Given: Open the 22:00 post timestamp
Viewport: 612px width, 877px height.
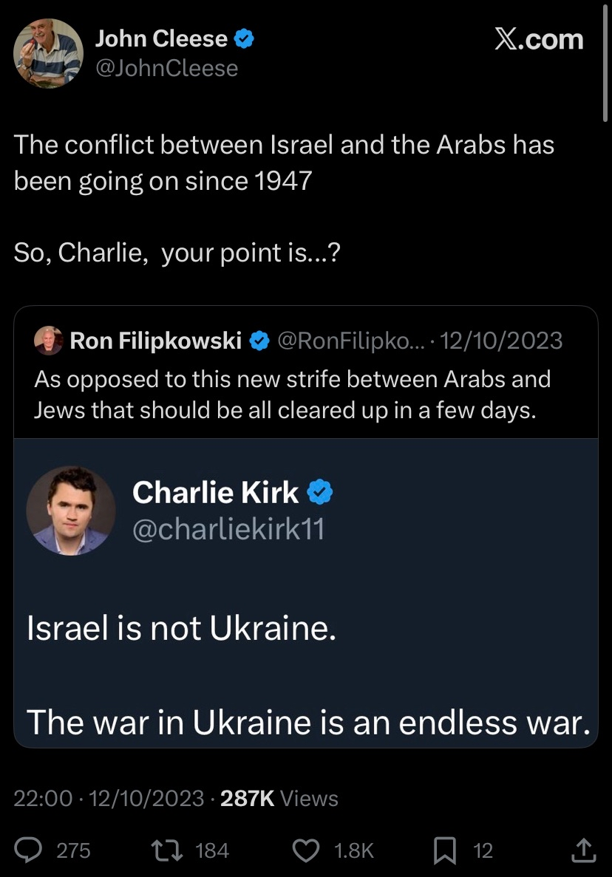Looking at the screenshot, I should pos(43,798).
